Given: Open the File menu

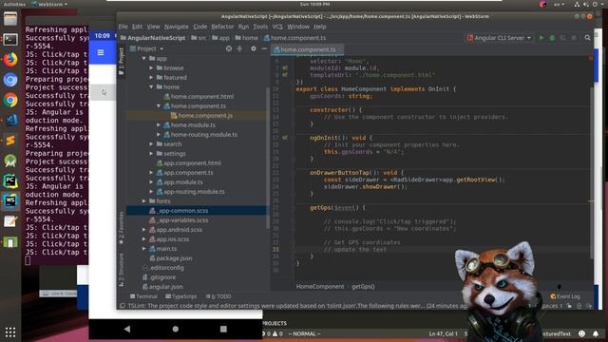Looking at the screenshot, I should 123,27.
